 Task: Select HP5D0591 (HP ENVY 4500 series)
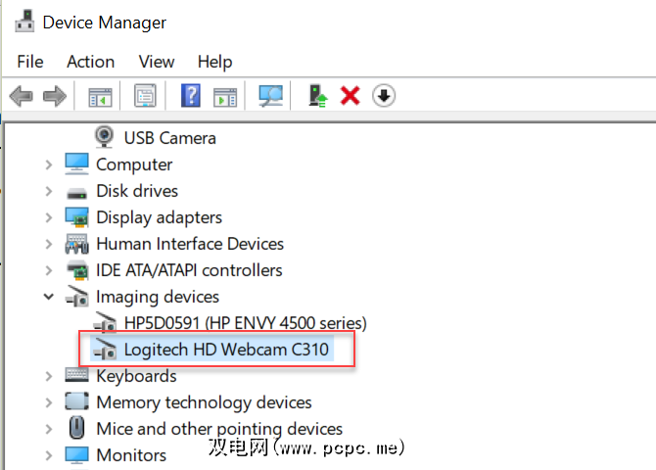click(245, 323)
